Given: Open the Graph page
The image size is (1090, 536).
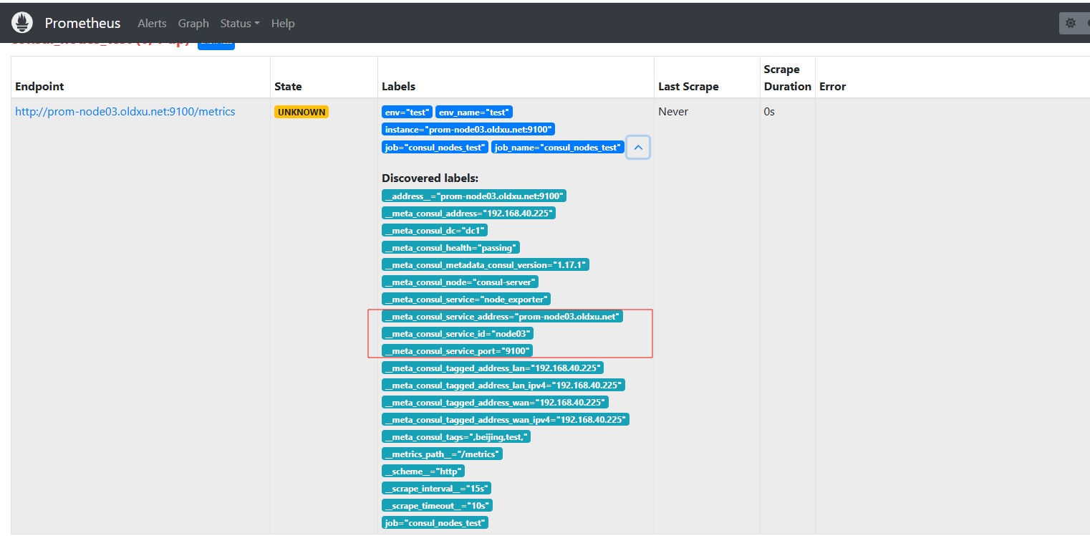Looking at the screenshot, I should coord(193,23).
